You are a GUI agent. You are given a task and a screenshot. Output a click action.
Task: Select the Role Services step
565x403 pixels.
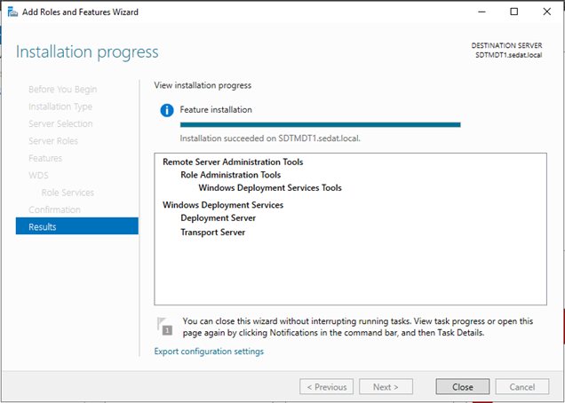tap(68, 193)
